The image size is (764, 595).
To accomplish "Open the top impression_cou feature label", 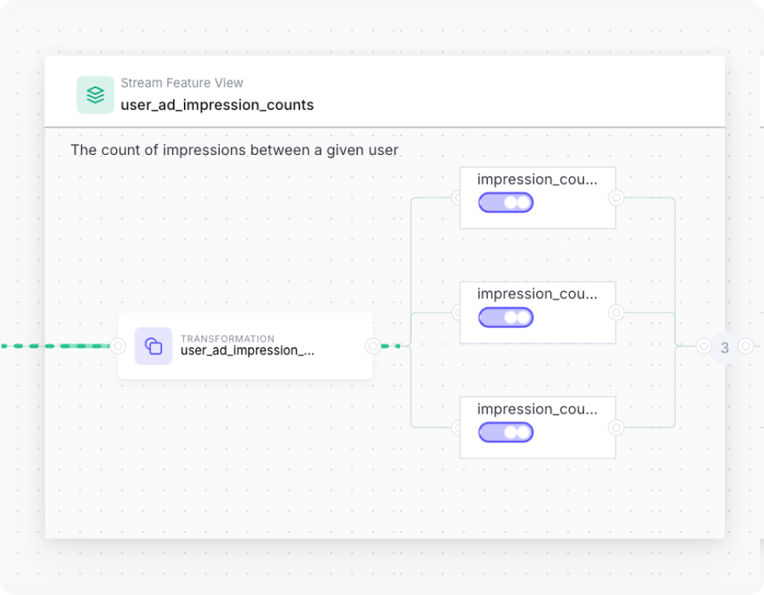I will click(x=537, y=180).
